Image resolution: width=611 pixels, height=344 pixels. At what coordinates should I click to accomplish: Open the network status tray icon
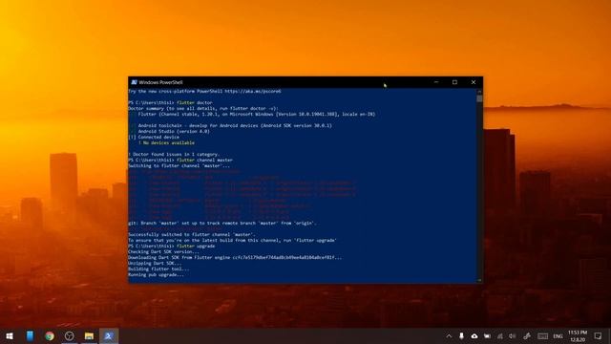click(500, 335)
